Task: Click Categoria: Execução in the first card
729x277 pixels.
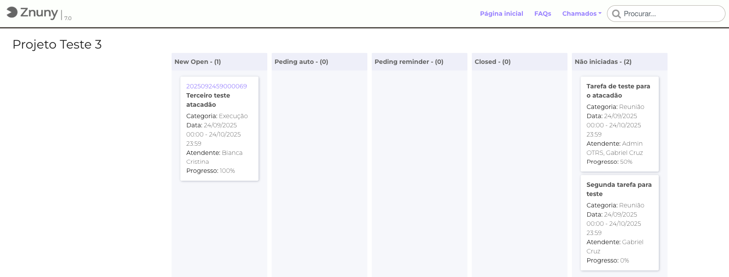Action: pos(217,116)
